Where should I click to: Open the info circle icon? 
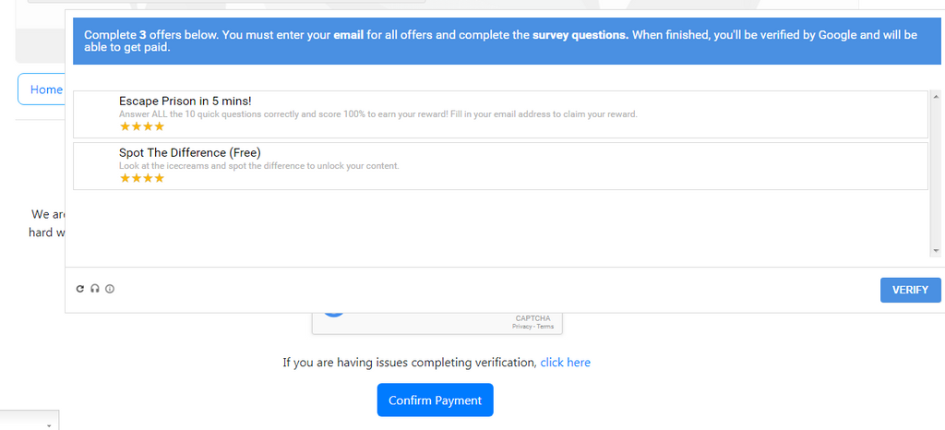(110, 289)
